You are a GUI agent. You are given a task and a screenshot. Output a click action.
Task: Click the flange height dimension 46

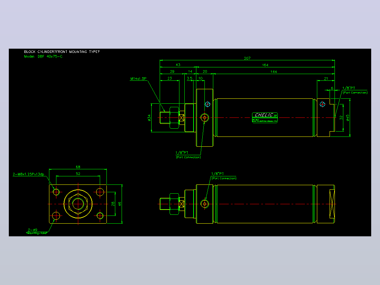point(120,204)
